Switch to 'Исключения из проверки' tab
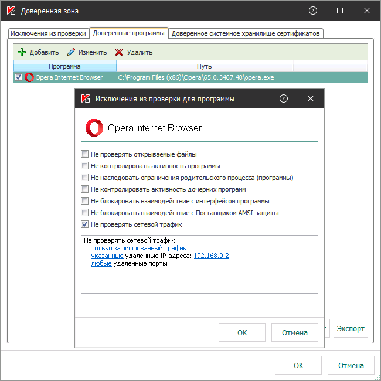This screenshot has width=381, height=381. tap(48, 33)
